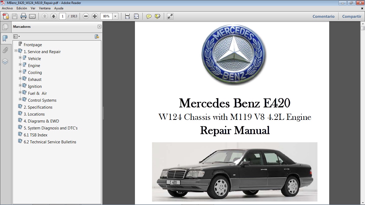This screenshot has width=365, height=205.
Task: Click the E420 car photo
Action: (x=235, y=172)
